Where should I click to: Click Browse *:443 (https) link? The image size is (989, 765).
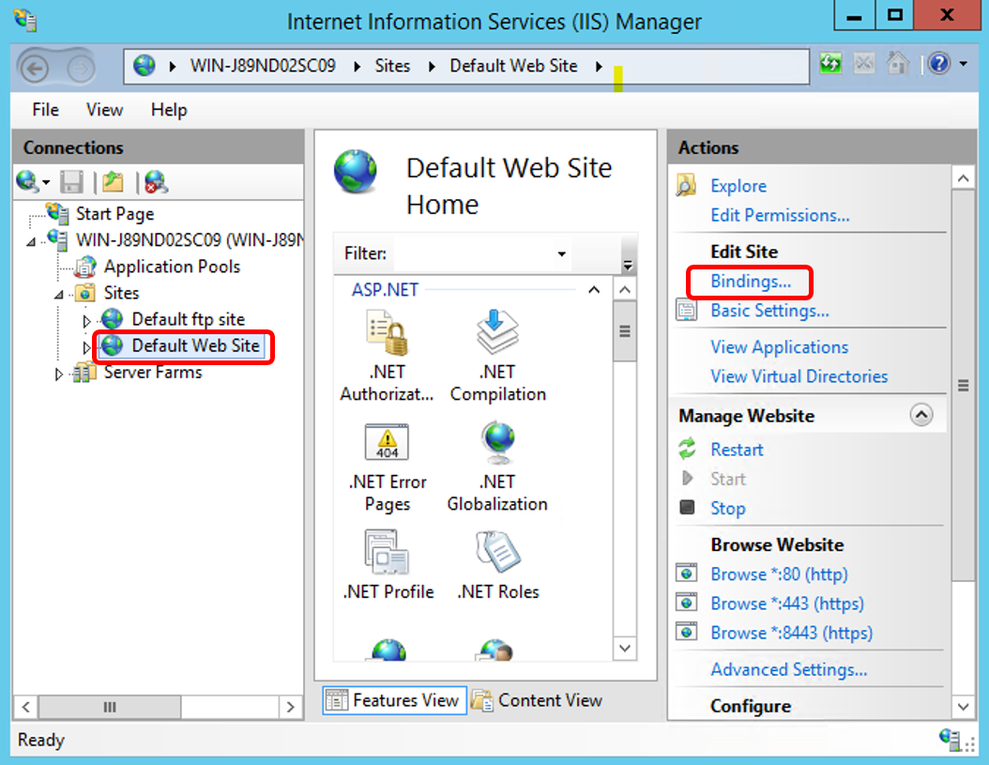point(786,604)
